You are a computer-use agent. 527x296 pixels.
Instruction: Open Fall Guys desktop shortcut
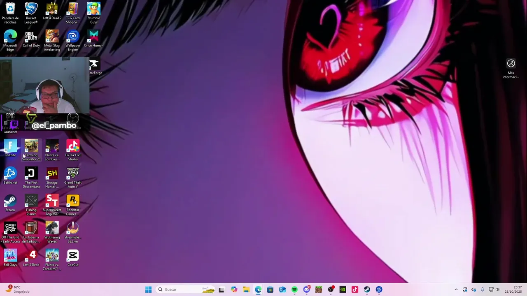[10, 258]
